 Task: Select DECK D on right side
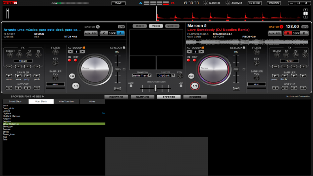[x=304, y=33]
